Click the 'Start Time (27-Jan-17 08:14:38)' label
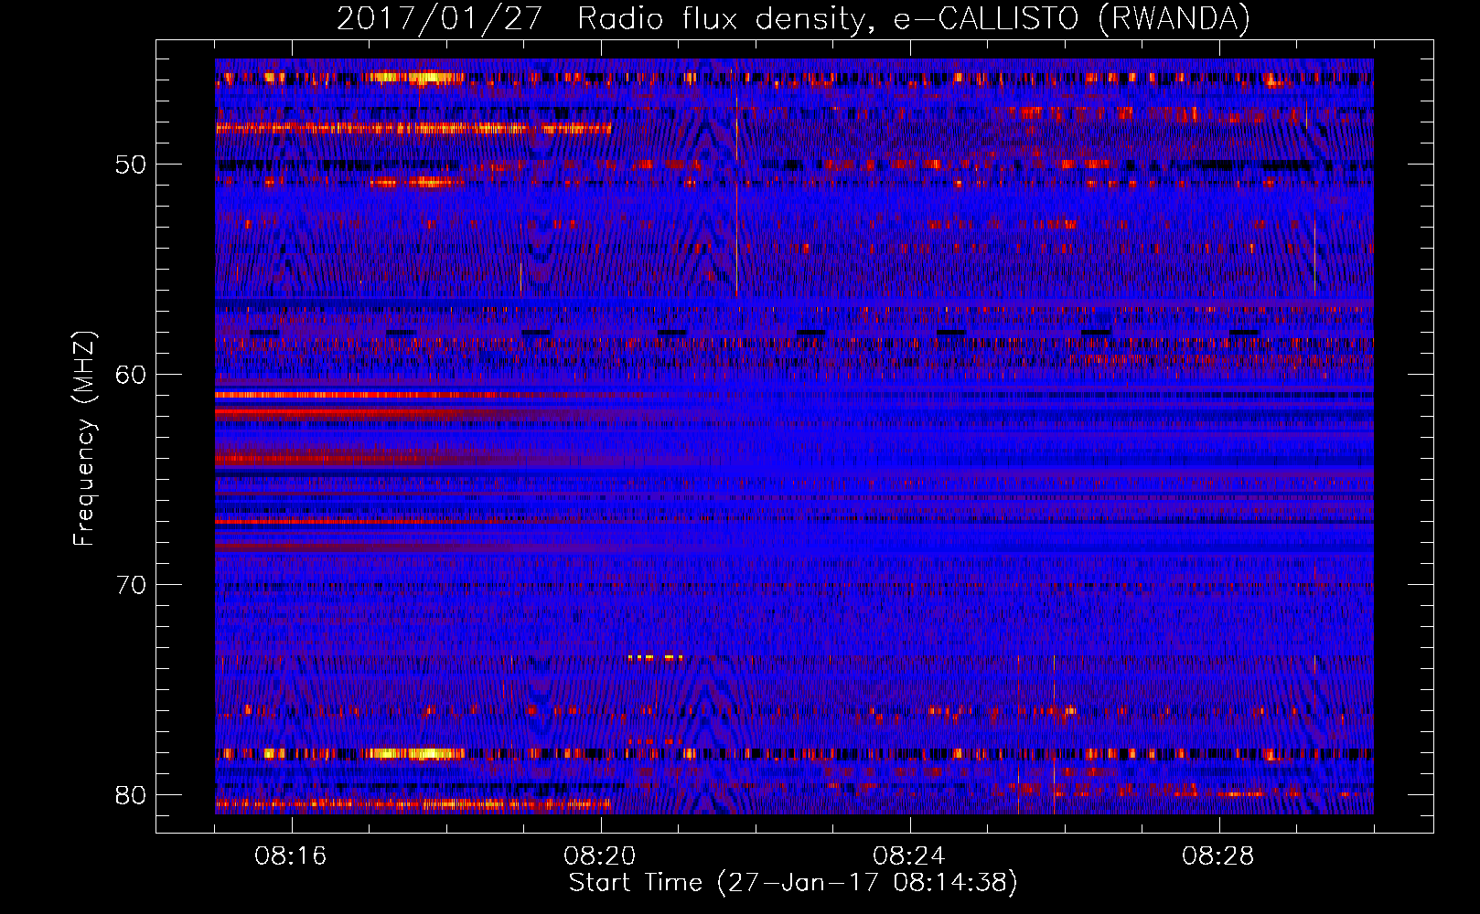 click(x=793, y=883)
